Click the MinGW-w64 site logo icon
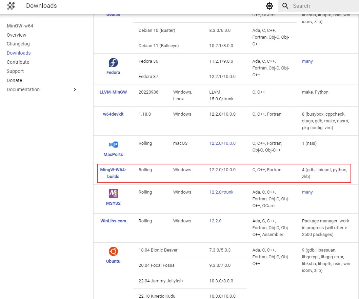This screenshot has height=299, width=359. click(x=11, y=6)
